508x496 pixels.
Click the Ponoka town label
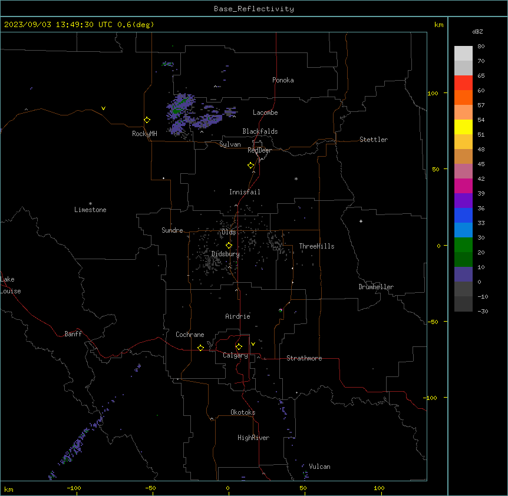click(x=283, y=80)
